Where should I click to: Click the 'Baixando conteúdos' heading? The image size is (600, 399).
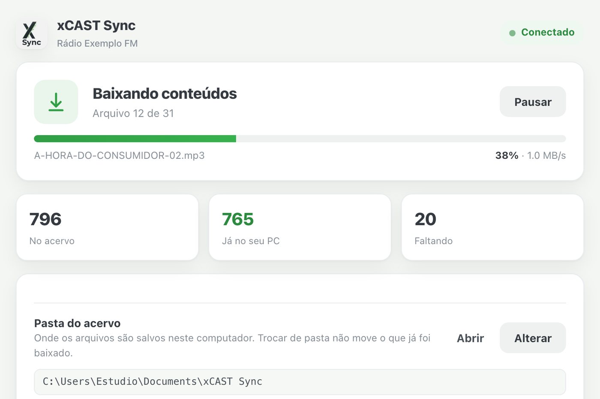click(165, 94)
